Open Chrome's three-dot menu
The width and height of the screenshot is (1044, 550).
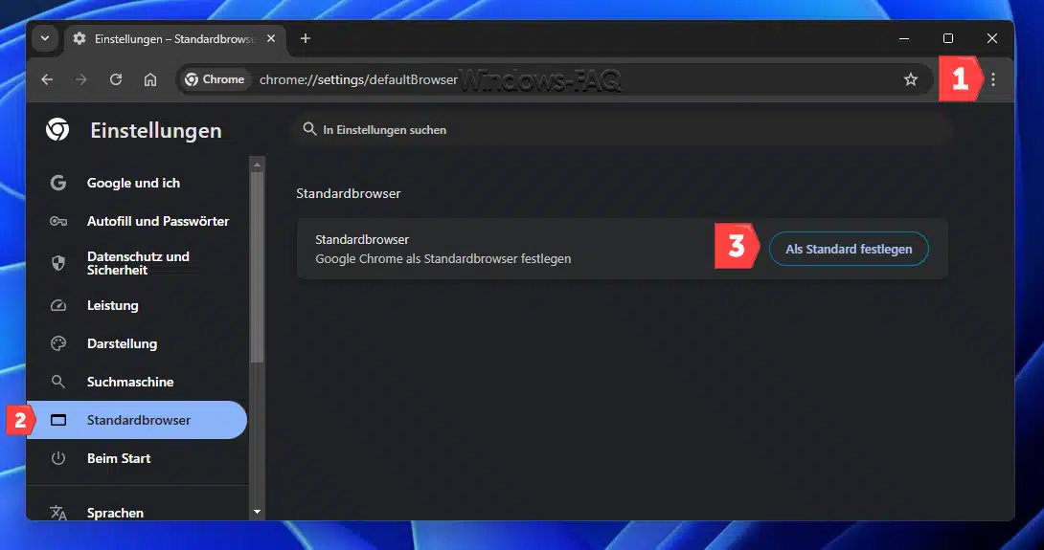[x=993, y=79]
